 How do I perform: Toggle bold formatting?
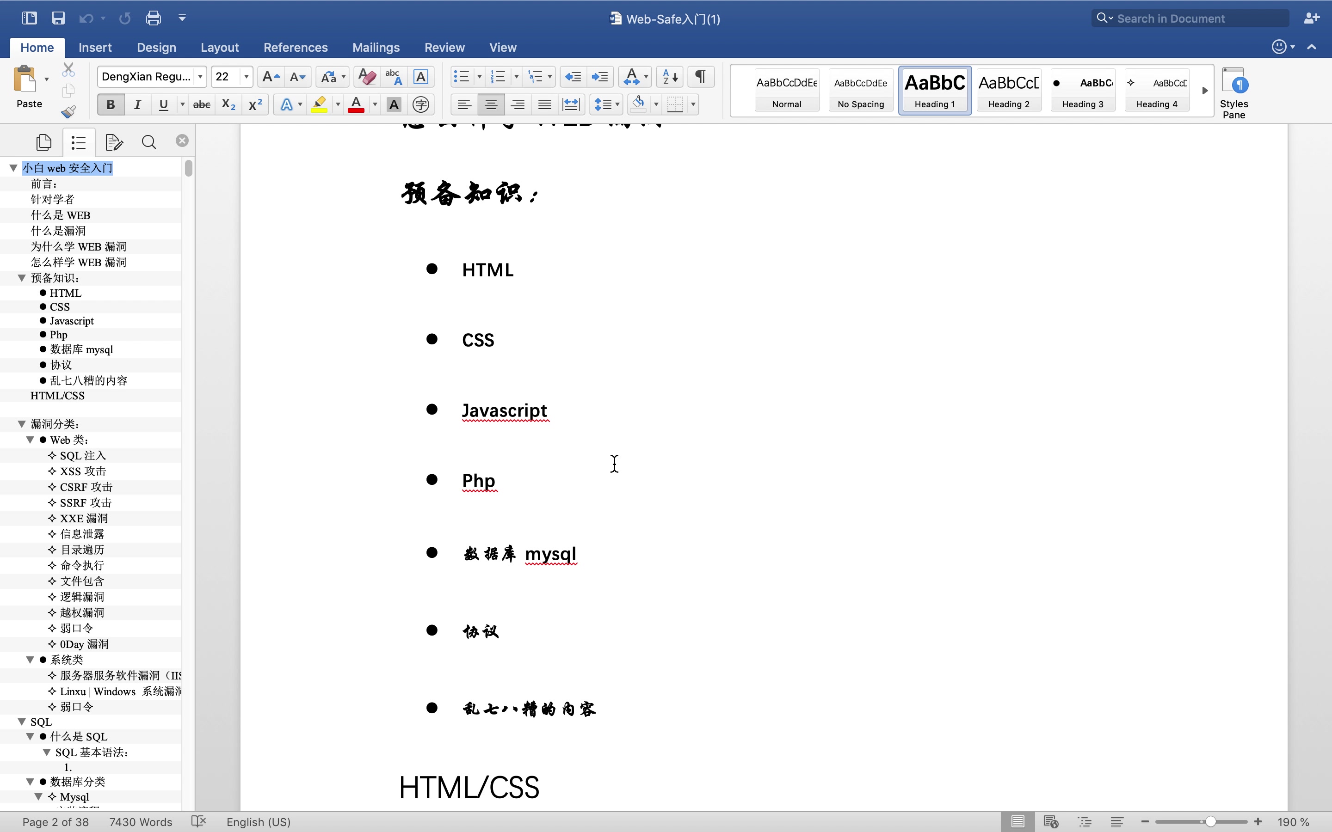point(110,104)
